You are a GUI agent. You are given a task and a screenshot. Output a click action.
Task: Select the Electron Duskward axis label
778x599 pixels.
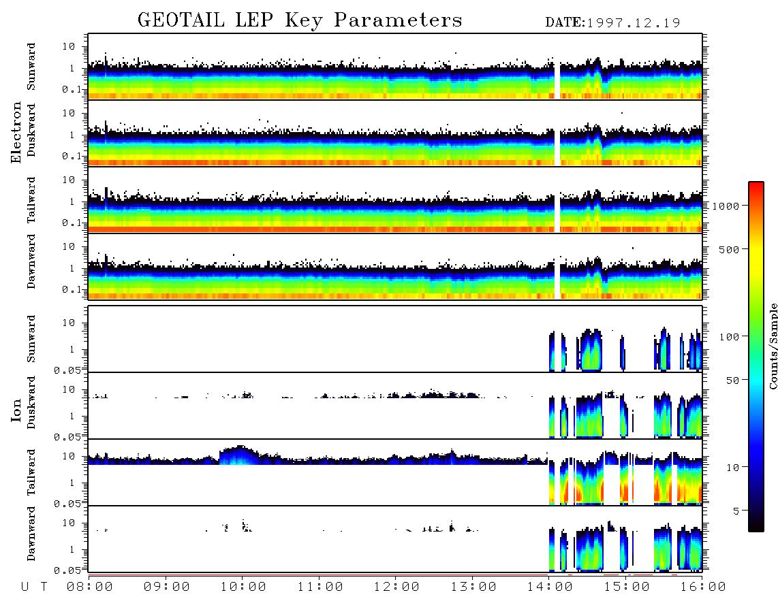[x=31, y=130]
